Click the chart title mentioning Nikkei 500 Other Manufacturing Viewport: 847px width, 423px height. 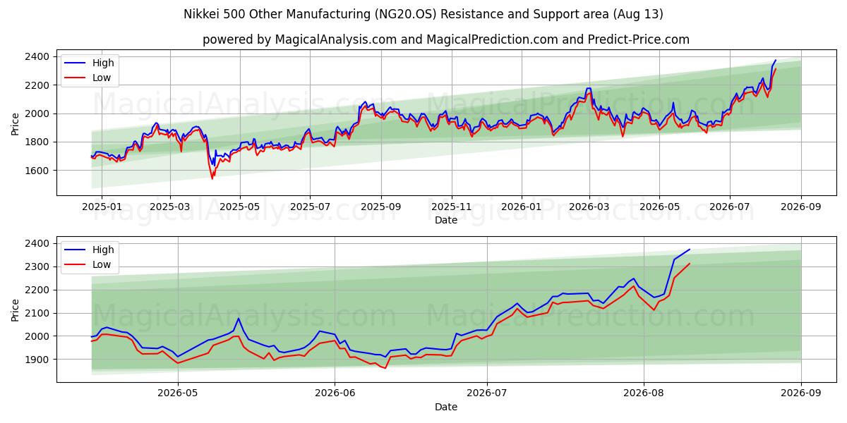tap(423, 14)
